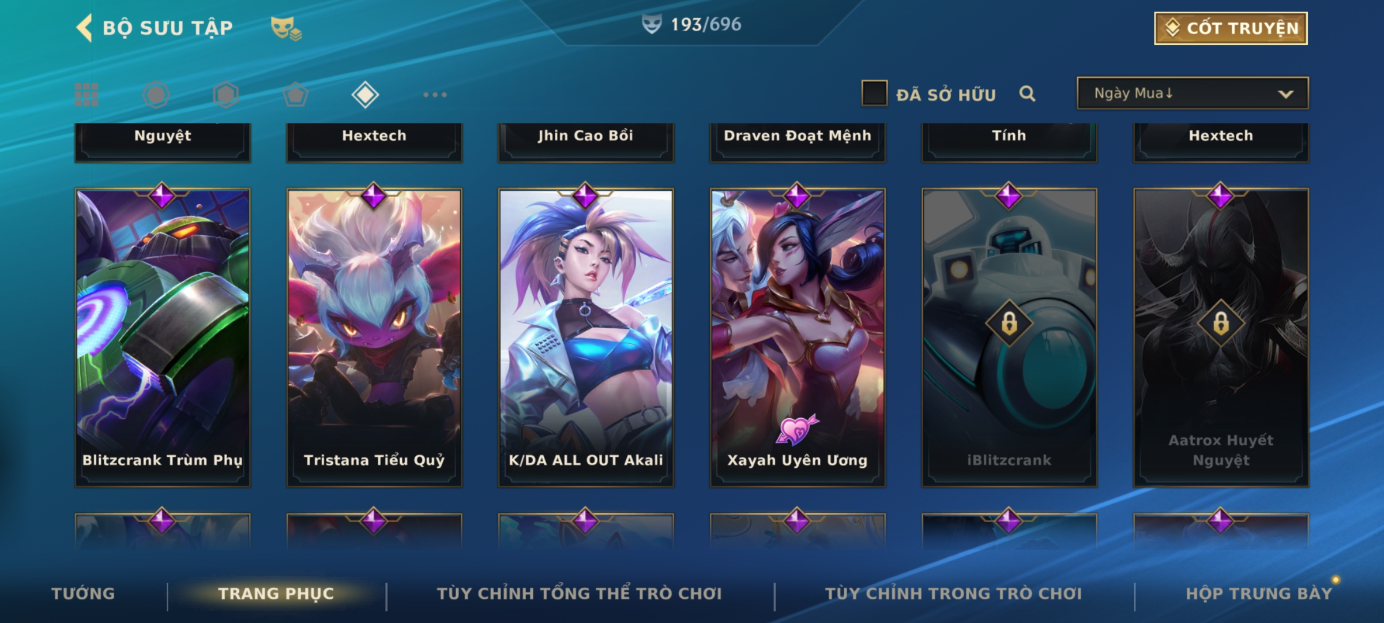1384x623 pixels.
Task: Click the magnifying glass search icon
Action: (x=1027, y=93)
